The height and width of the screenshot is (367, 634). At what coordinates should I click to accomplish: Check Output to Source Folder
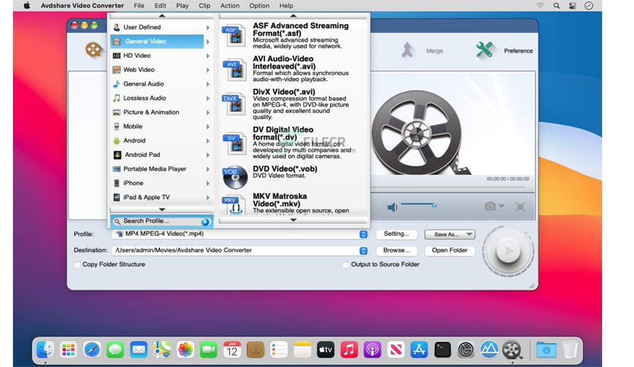346,265
